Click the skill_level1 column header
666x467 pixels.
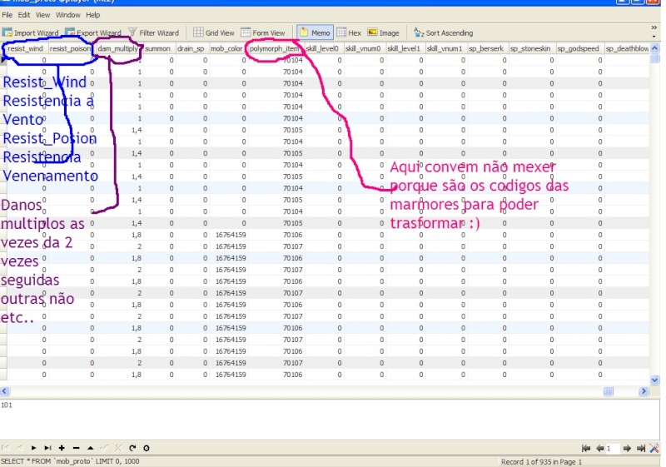[x=405, y=49]
